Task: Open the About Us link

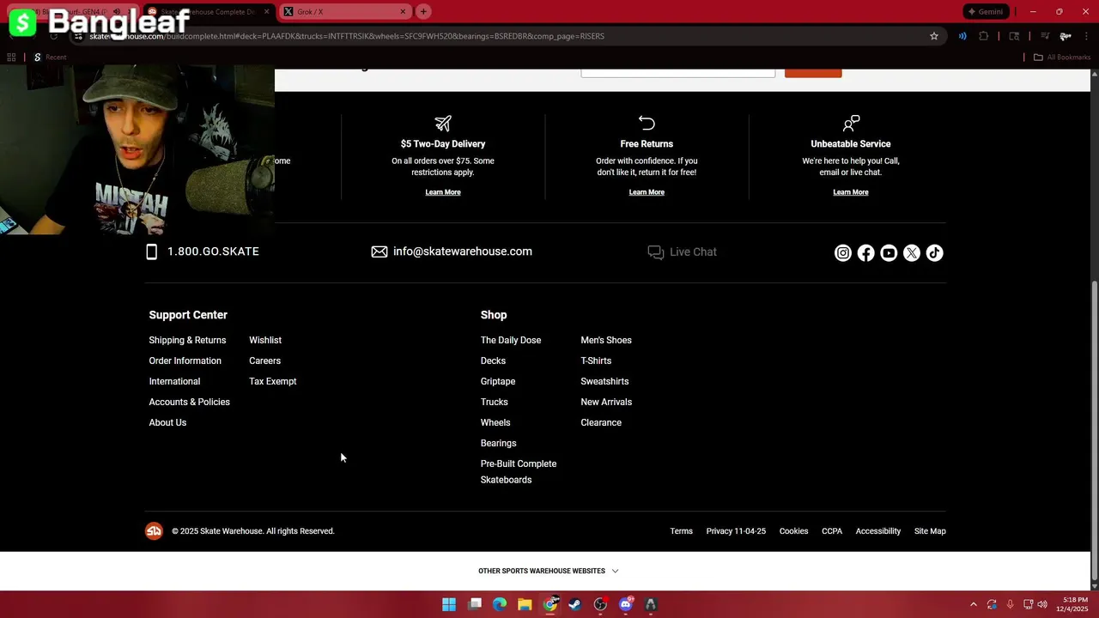Action: click(167, 423)
